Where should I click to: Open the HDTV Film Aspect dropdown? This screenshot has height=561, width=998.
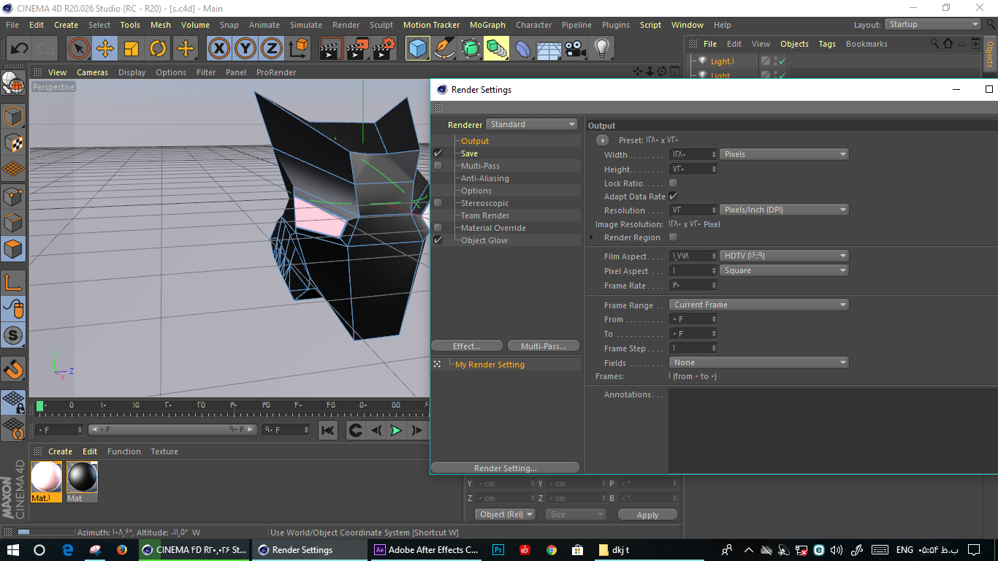784,256
